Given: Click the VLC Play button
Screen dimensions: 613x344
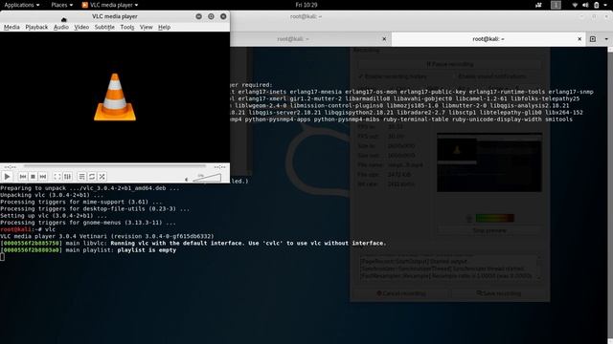Looking at the screenshot, I should pos(7,177).
